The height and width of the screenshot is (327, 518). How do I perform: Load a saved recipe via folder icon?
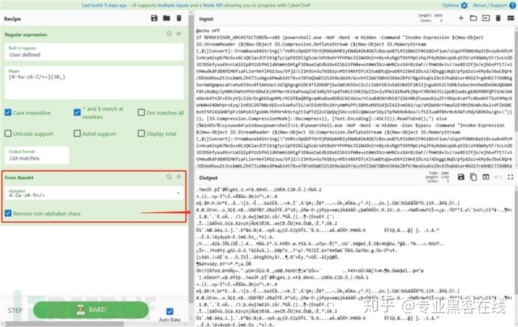pyautogui.click(x=167, y=18)
